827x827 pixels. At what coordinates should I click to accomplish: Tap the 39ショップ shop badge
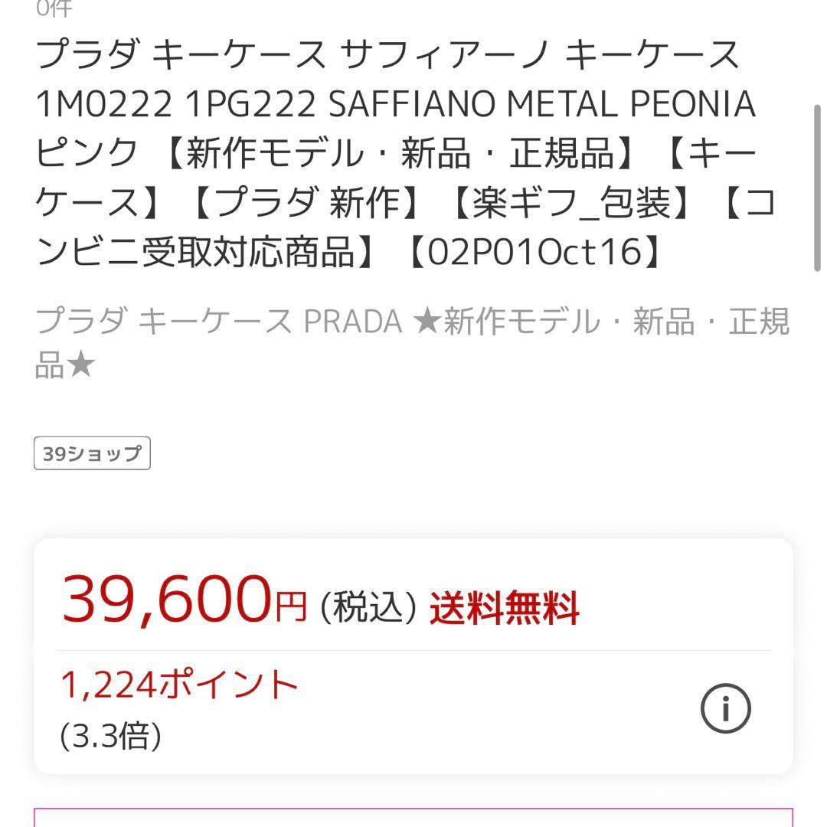(92, 453)
